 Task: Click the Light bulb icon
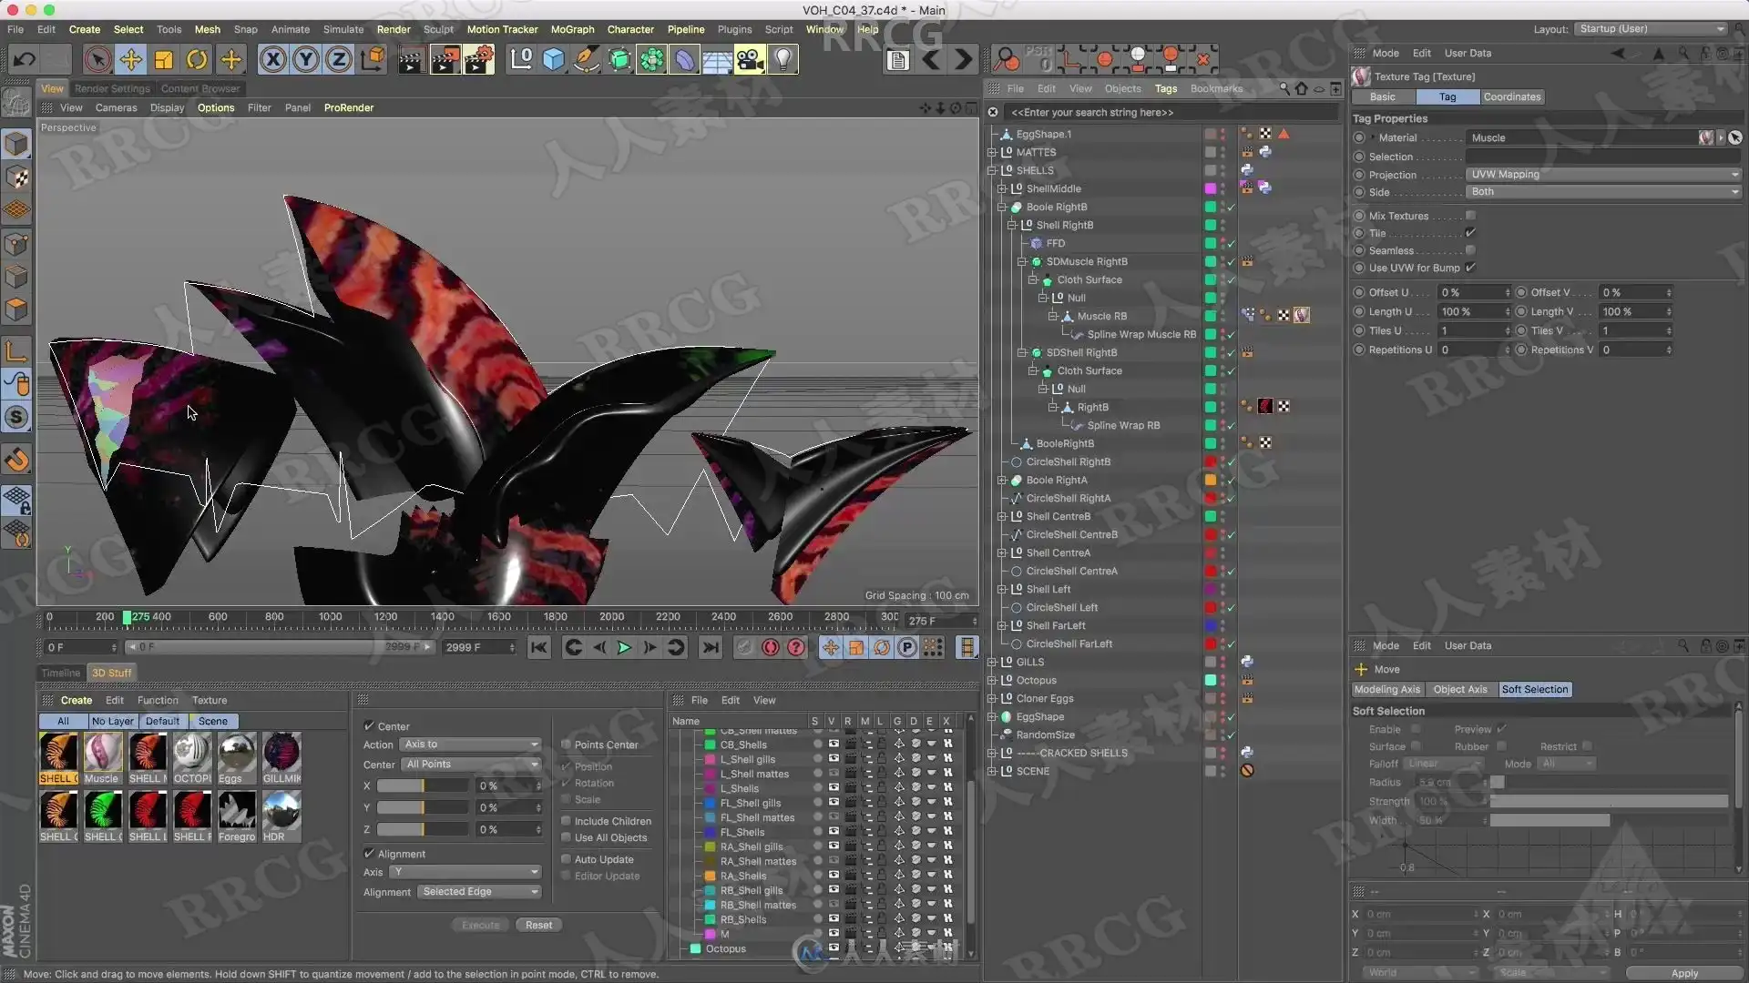coord(782,60)
